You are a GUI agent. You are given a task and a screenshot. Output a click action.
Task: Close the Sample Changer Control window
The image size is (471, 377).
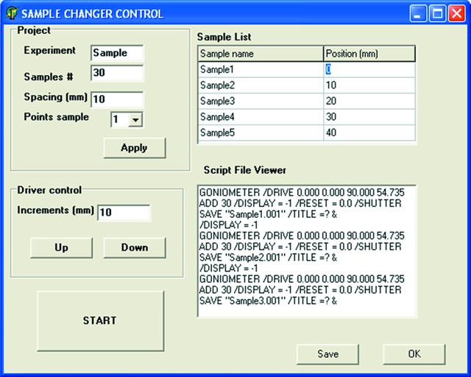click(456, 13)
